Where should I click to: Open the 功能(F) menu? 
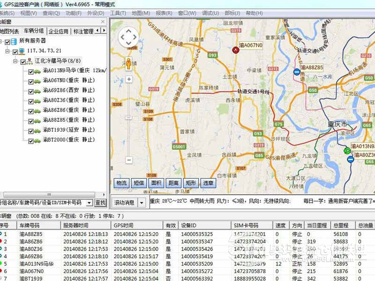point(74,13)
